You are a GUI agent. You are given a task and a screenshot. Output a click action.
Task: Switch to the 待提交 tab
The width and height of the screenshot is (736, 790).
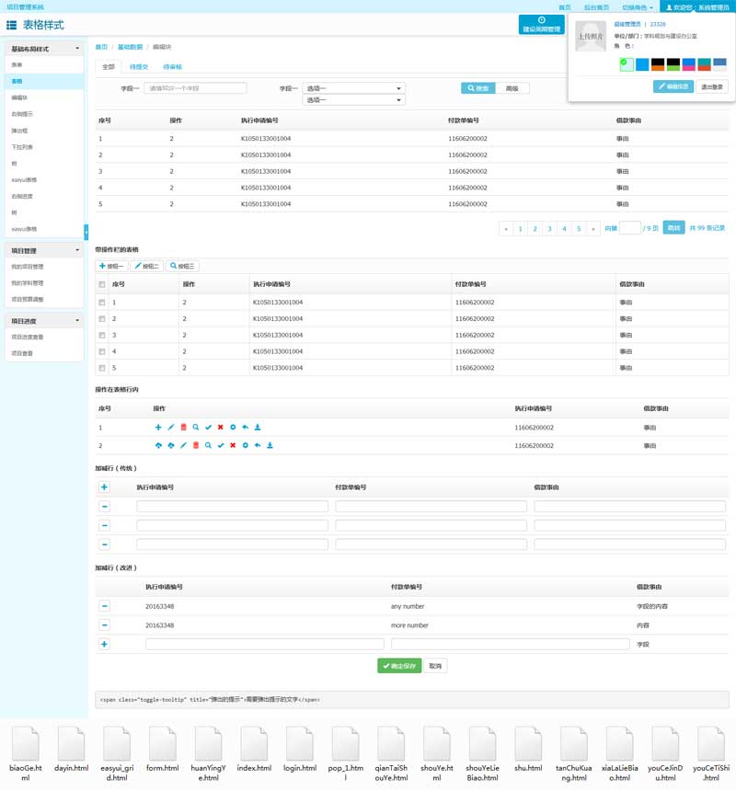pos(140,67)
